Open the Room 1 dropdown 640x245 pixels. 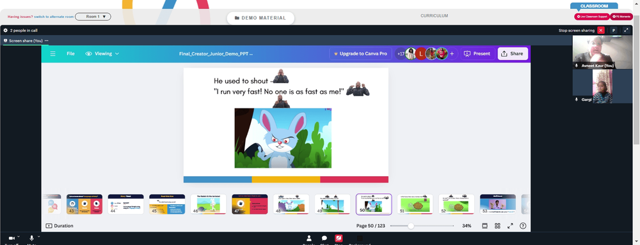tap(93, 17)
